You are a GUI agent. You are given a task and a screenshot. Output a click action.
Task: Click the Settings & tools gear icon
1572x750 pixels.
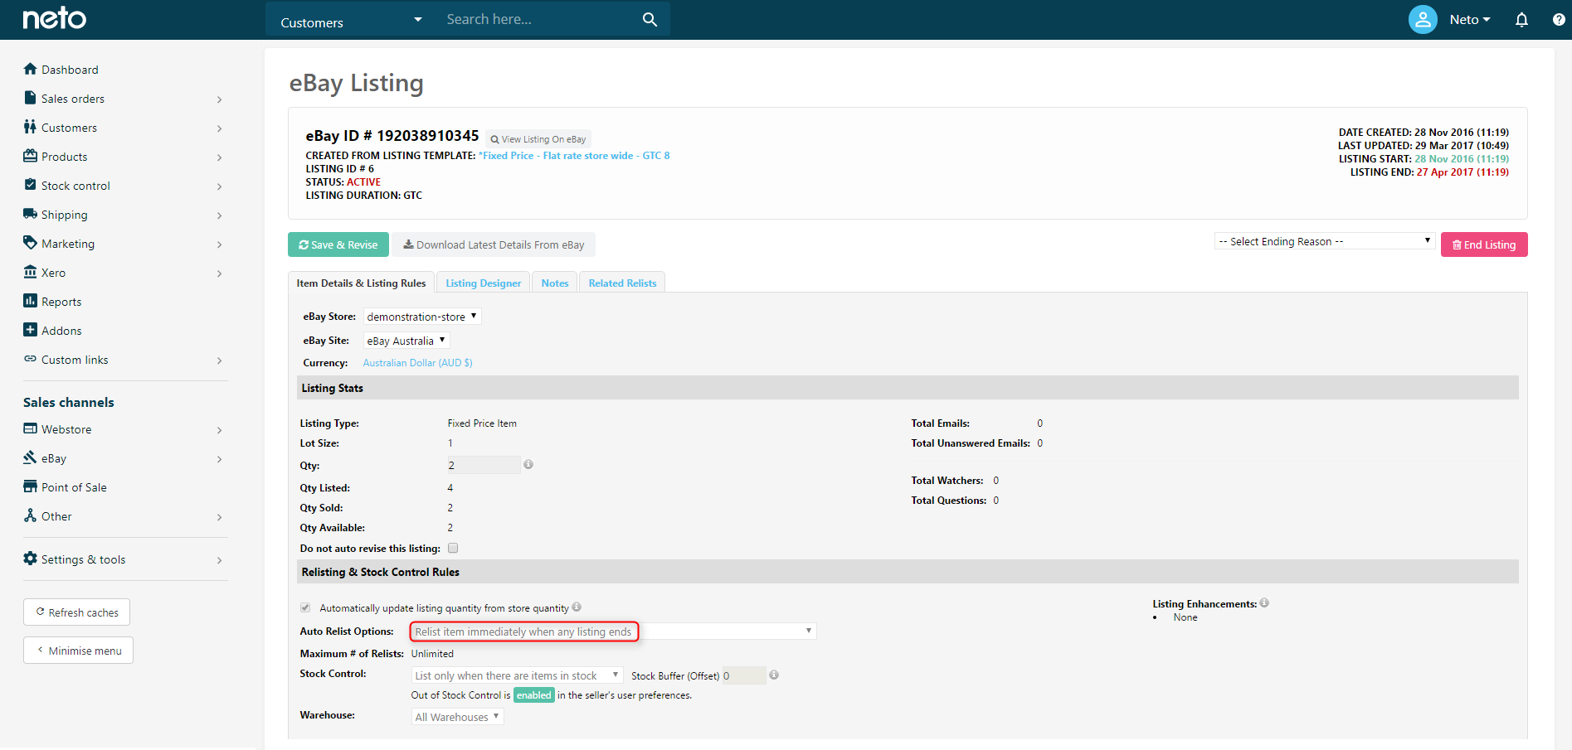pyautogui.click(x=31, y=559)
